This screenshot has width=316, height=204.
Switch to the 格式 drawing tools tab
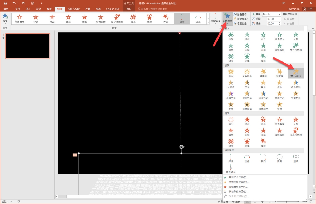(x=129, y=9)
